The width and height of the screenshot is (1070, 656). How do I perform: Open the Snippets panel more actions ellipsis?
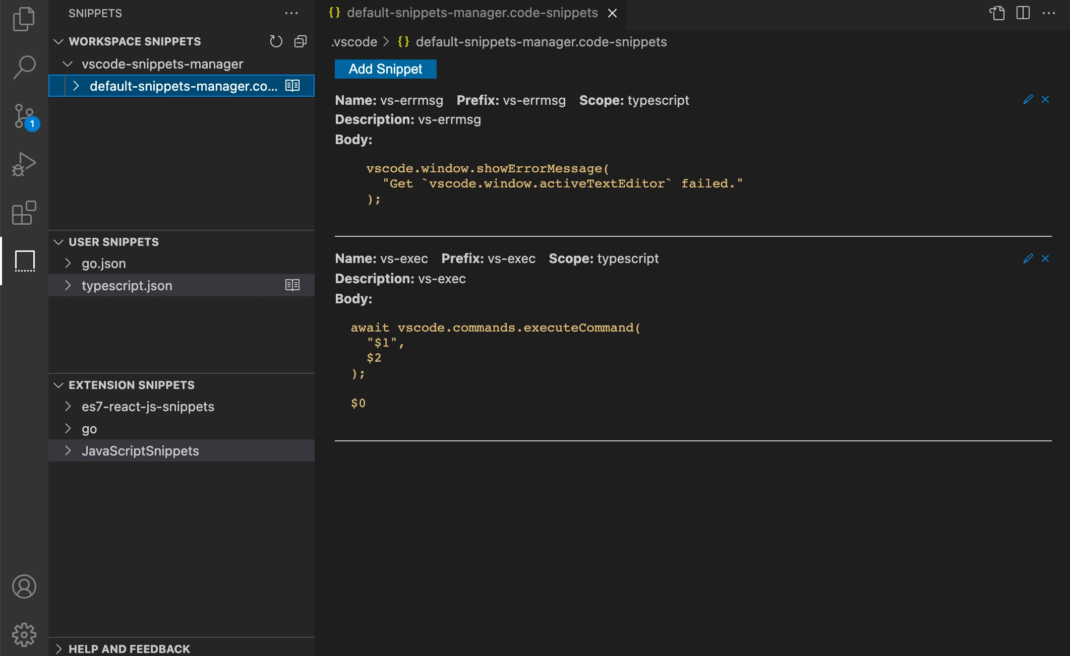coord(291,13)
